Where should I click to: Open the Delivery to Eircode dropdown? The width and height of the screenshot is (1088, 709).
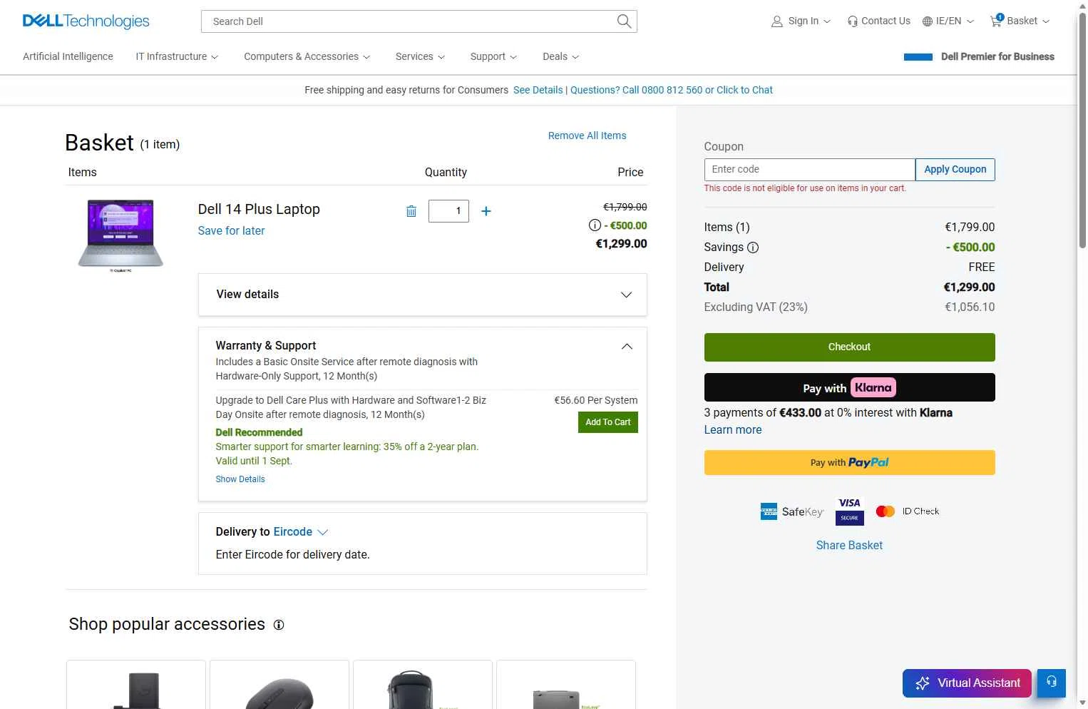click(300, 532)
